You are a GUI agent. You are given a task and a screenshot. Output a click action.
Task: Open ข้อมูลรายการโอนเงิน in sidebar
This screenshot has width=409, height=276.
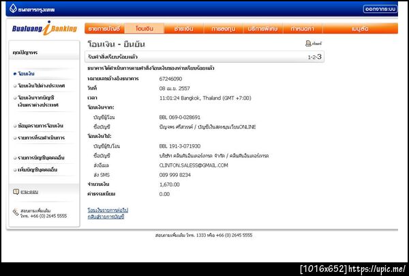tap(40, 126)
